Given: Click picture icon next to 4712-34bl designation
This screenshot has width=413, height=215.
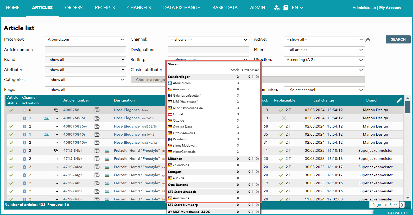Looking at the screenshot, I should click(x=107, y=151).
